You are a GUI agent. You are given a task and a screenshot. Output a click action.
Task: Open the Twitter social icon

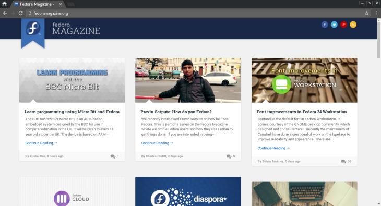tap(334, 25)
